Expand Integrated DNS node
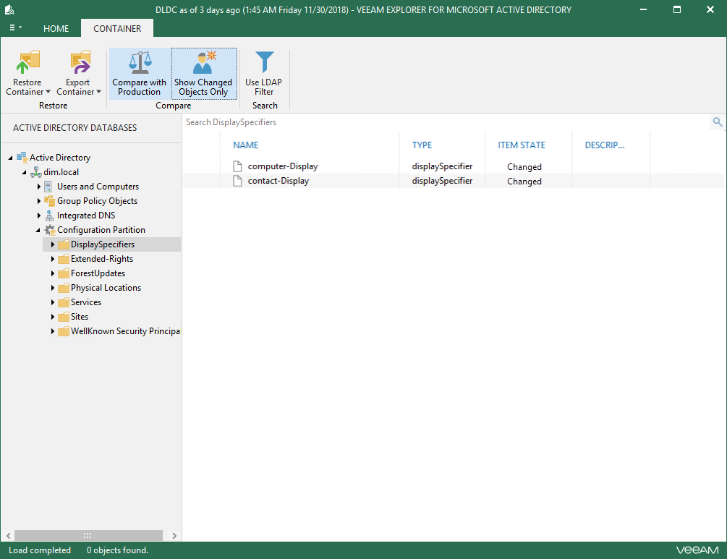Image resolution: width=727 pixels, height=559 pixels. pos(39,216)
